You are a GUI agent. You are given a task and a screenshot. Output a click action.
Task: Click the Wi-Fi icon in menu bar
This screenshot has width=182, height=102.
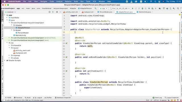[x=151, y=1]
